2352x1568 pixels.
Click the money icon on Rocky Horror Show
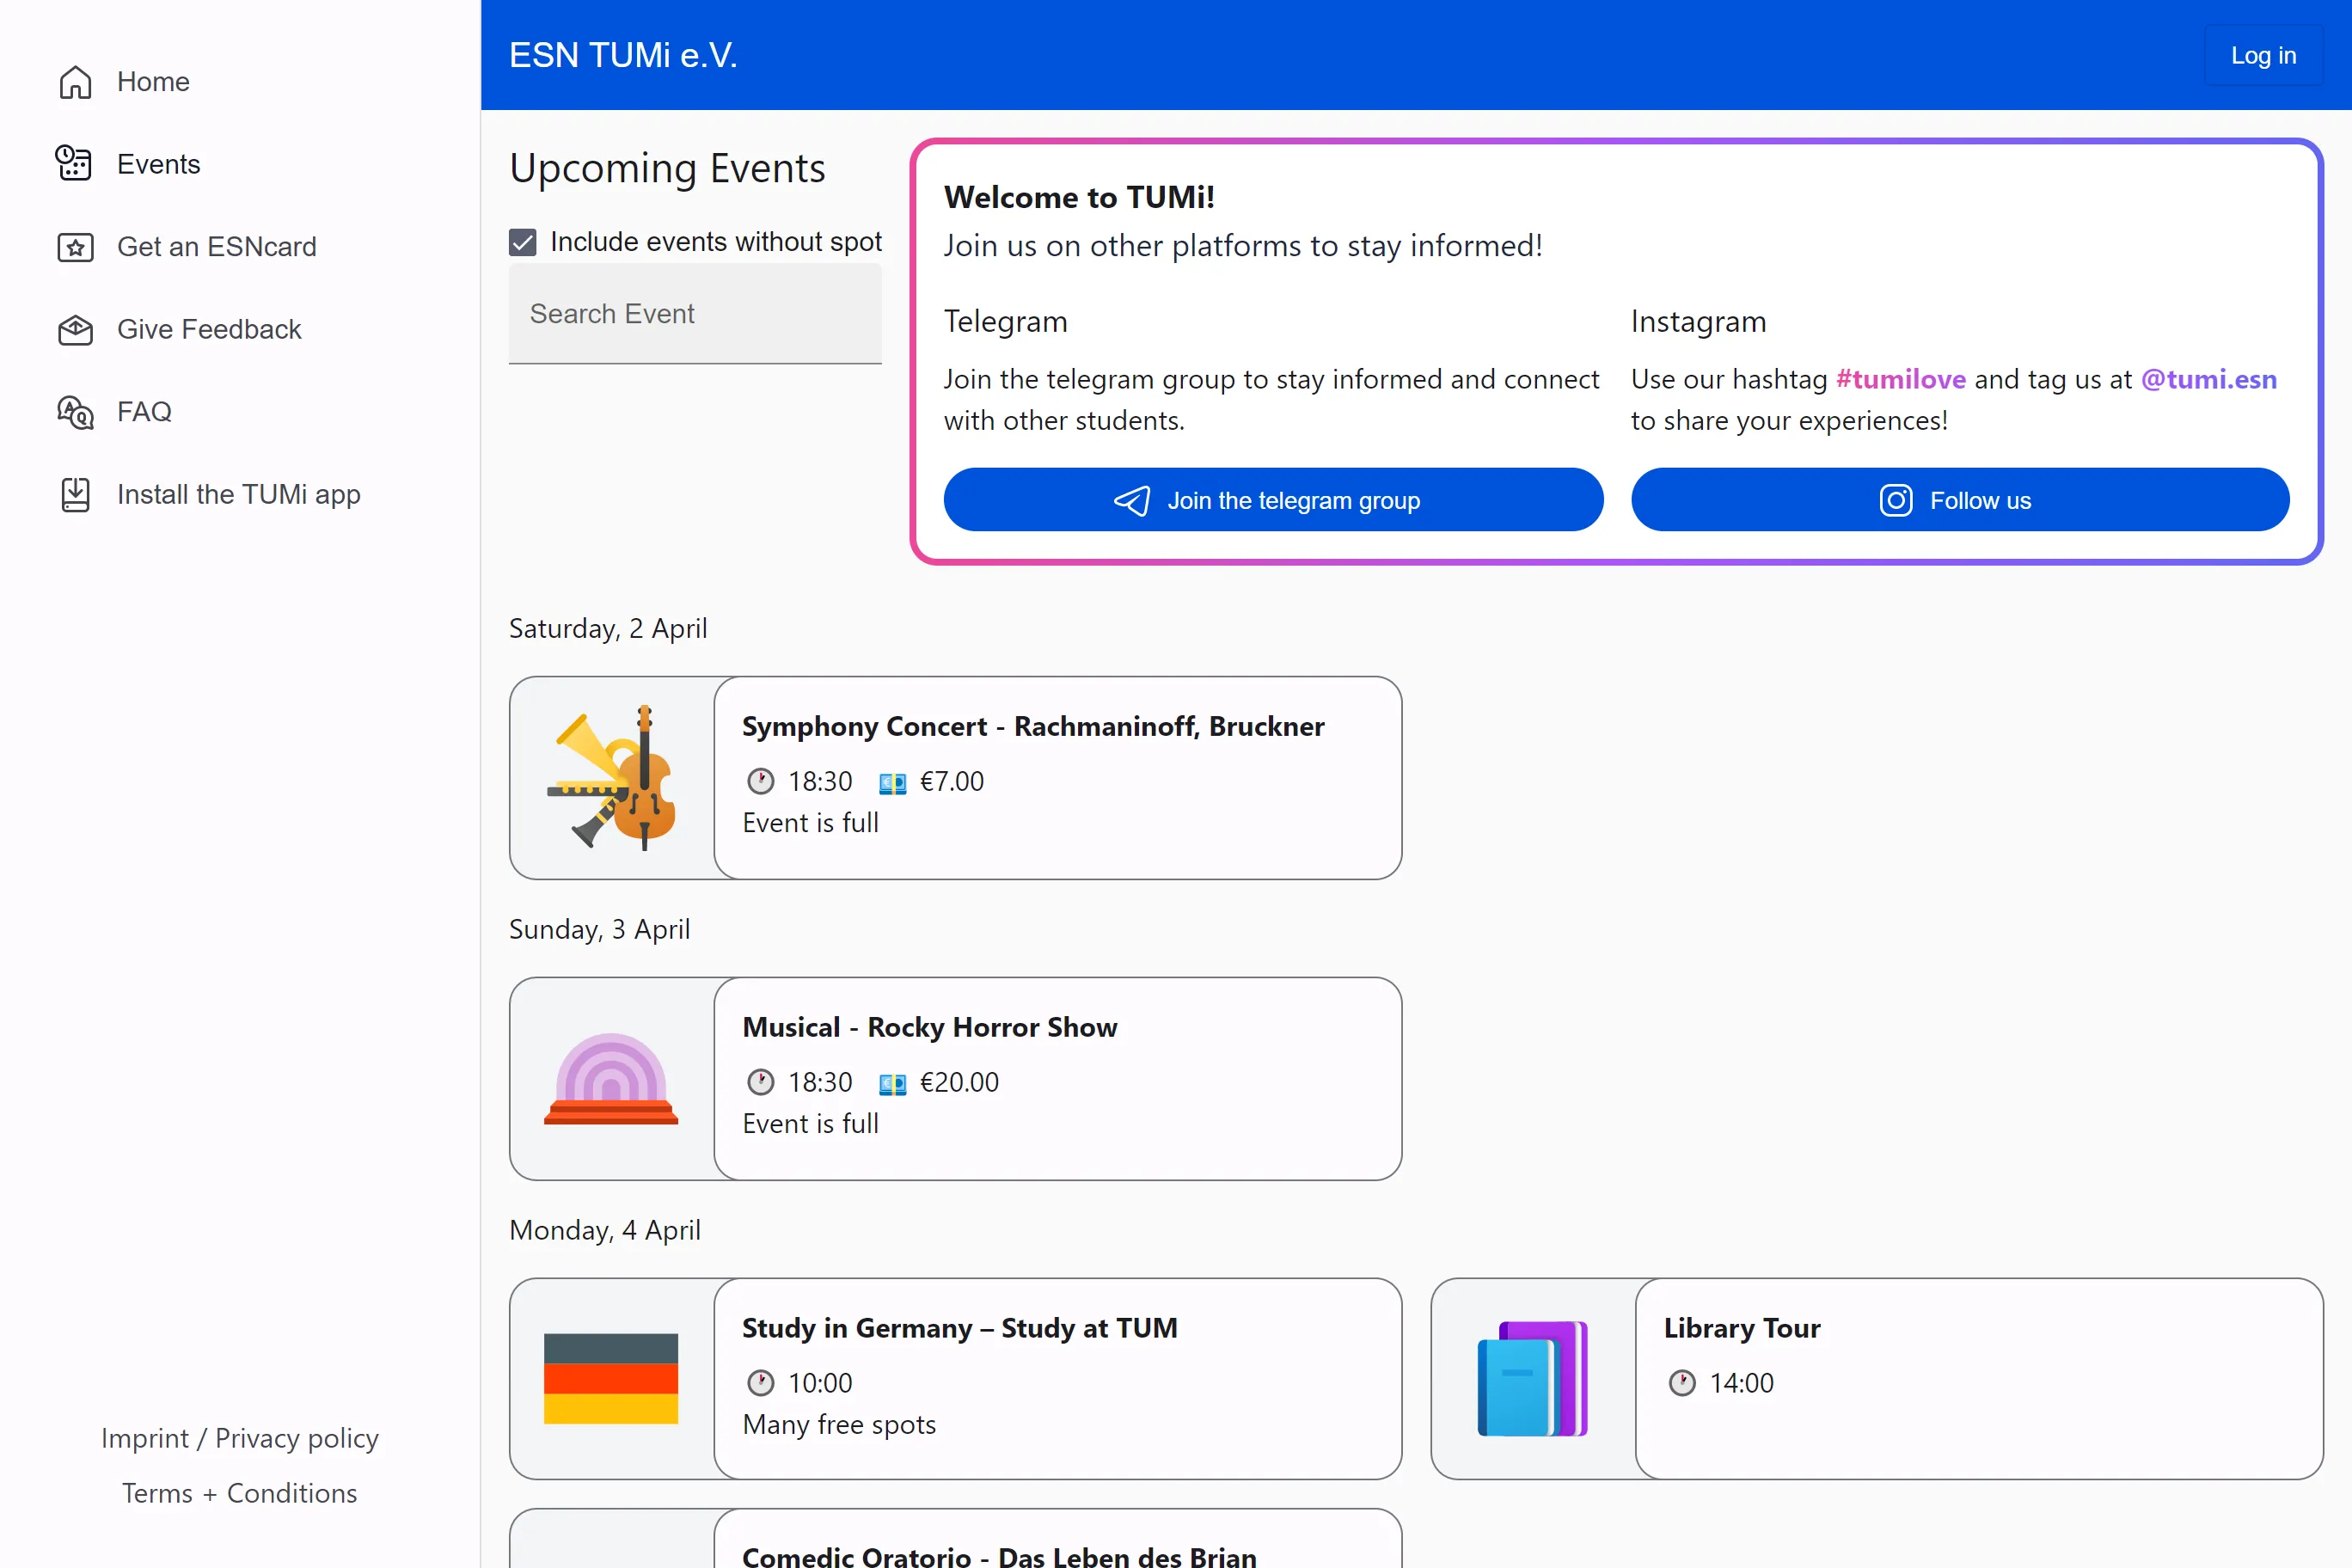point(892,1083)
